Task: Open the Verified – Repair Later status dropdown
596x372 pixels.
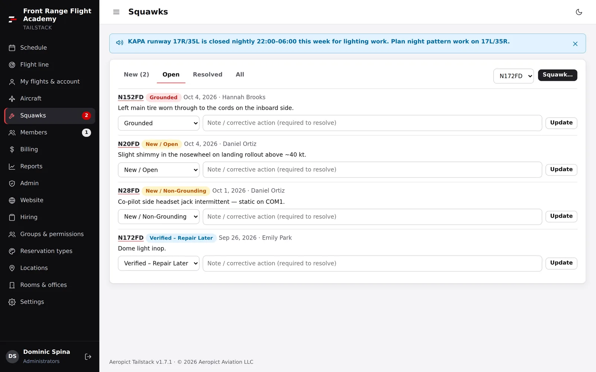Action: (x=159, y=263)
